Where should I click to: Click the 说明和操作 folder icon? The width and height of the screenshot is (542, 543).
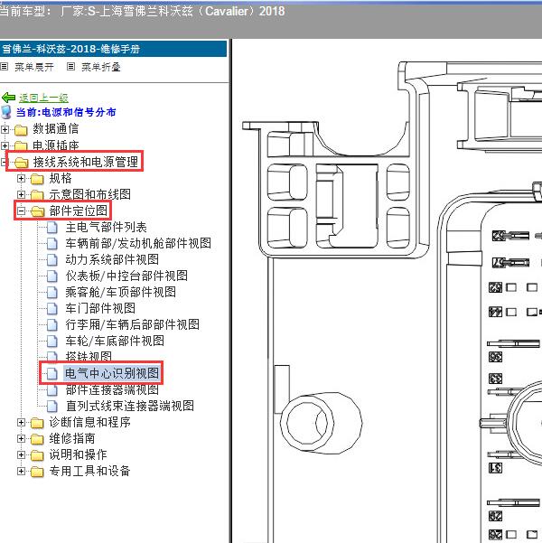[x=37, y=455]
